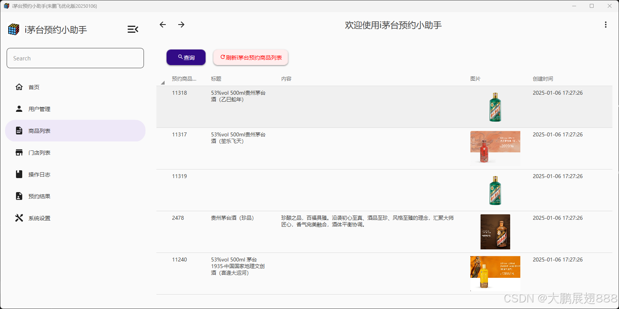Click the 查询 search button
This screenshot has height=309, width=619.
(x=186, y=57)
